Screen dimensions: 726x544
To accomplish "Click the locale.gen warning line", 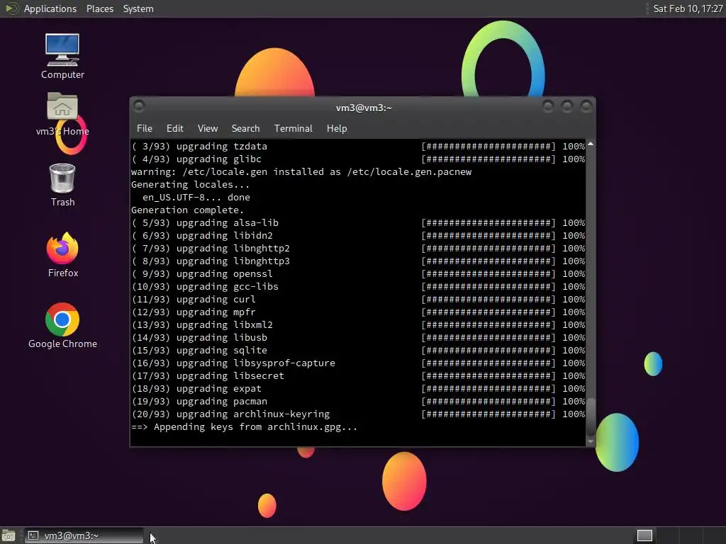I will (301, 171).
